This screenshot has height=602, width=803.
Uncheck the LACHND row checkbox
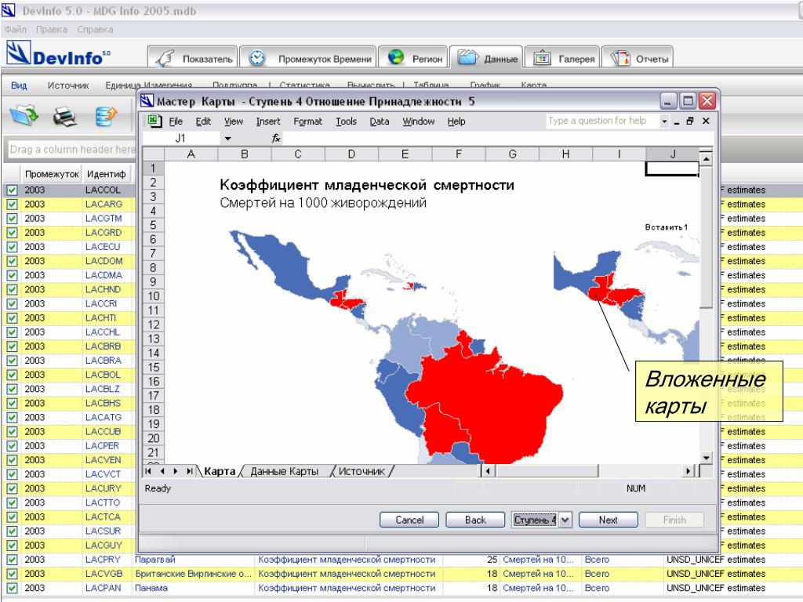12,290
